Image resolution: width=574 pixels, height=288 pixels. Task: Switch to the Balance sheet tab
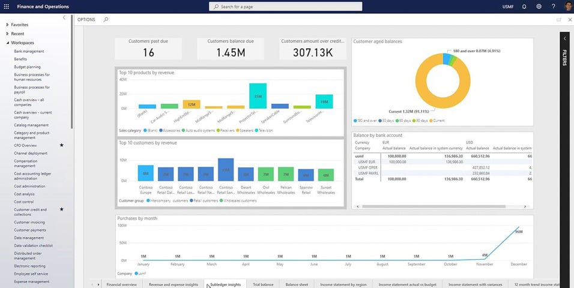297,284
